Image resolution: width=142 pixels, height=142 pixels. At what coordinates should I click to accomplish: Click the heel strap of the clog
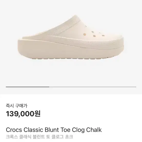67,26
